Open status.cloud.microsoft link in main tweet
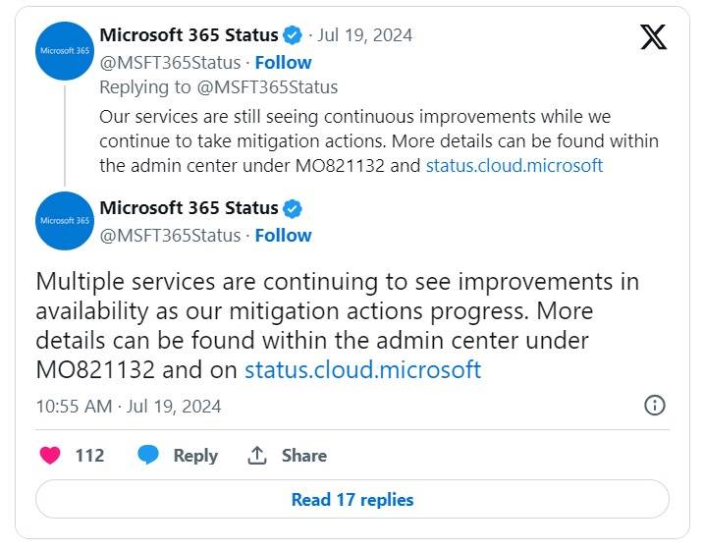 point(362,369)
